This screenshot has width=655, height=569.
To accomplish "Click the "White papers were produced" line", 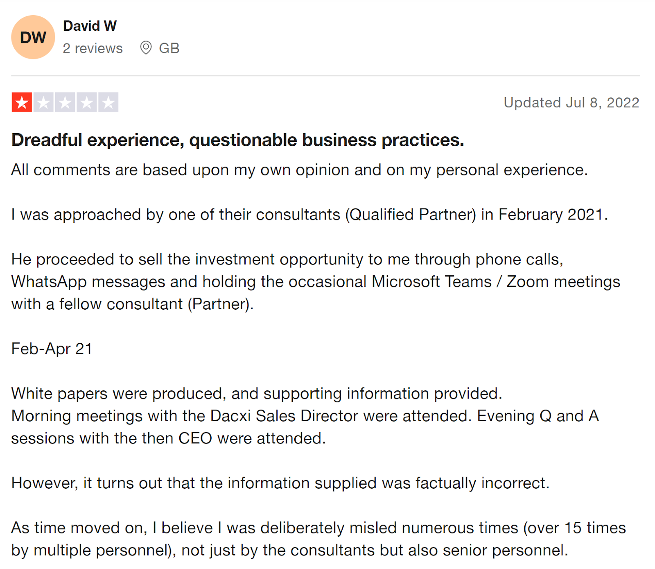I will pos(256,393).
